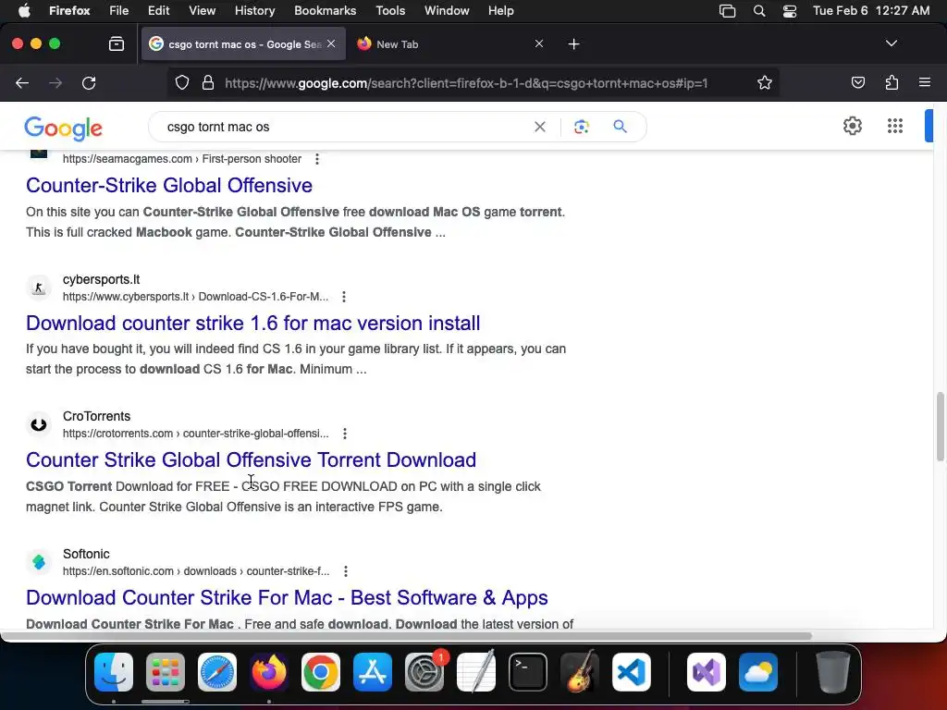The image size is (947, 710).
Task: Open Terminal from the Dock
Action: click(x=528, y=672)
